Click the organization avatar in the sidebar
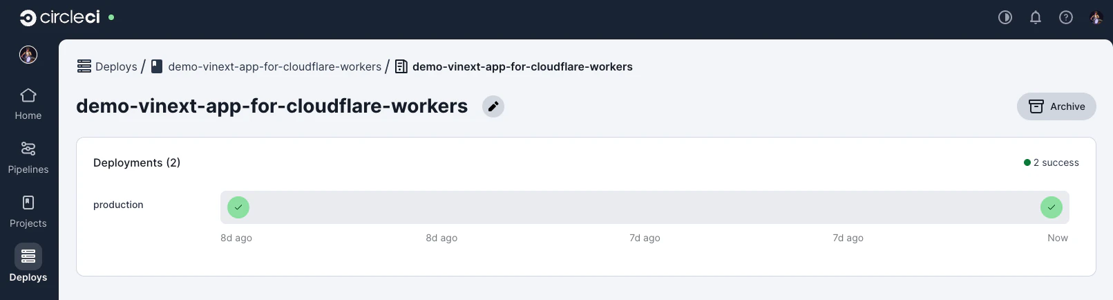 (x=28, y=55)
